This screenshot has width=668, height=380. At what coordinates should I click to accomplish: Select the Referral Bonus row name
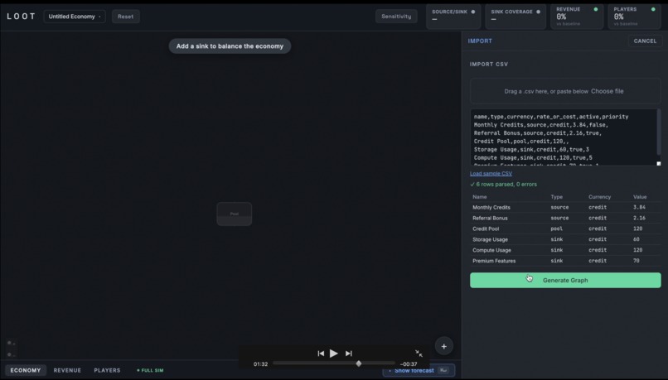point(490,218)
